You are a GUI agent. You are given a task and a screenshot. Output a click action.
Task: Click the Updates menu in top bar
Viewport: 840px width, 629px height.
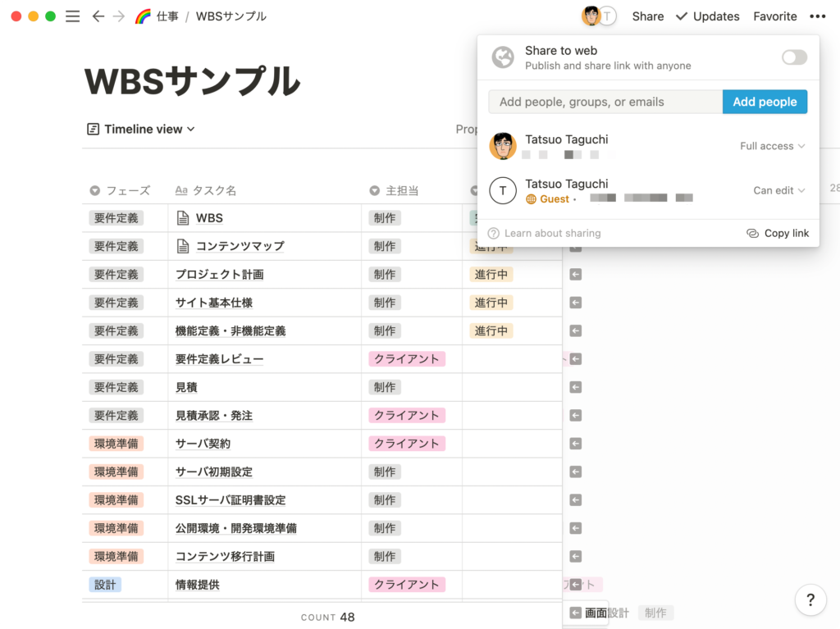coord(707,16)
